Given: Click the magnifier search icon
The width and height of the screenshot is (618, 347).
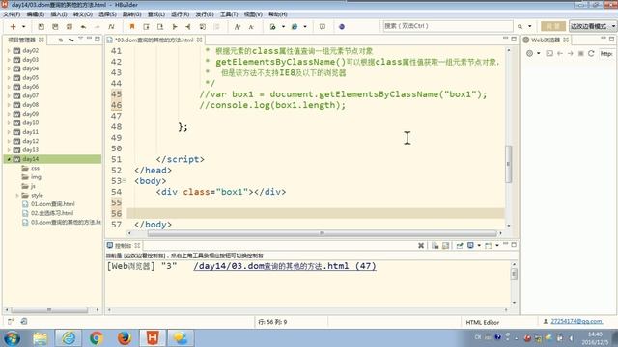Looking at the screenshot, I should tap(520, 26).
